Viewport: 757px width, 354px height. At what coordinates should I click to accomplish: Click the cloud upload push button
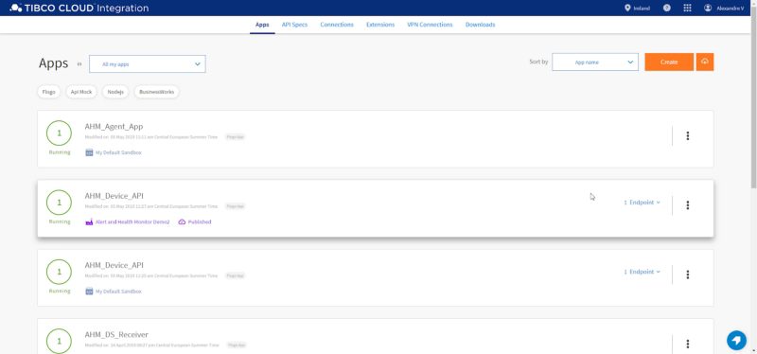[x=705, y=62]
